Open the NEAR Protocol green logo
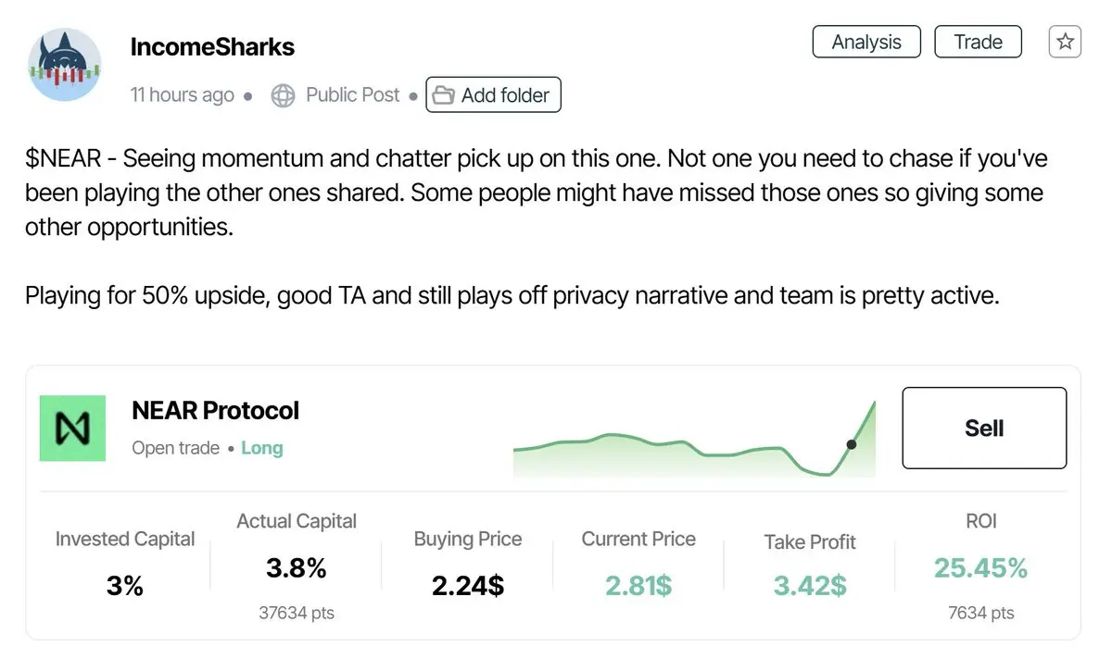Viewport: 1112px width, 659px height. (x=72, y=429)
